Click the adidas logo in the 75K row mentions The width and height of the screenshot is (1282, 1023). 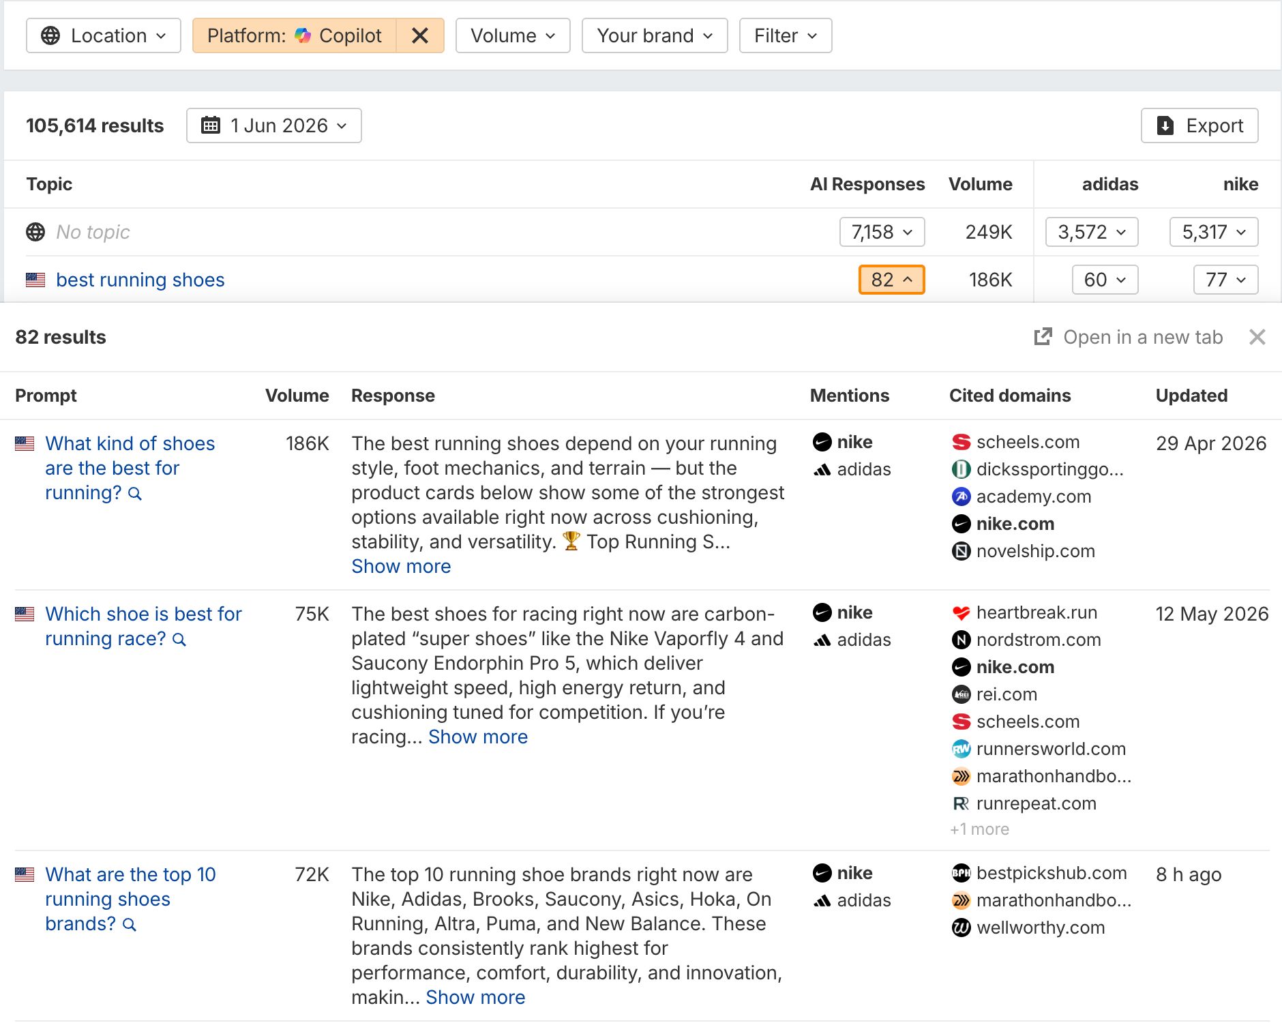[x=822, y=640]
